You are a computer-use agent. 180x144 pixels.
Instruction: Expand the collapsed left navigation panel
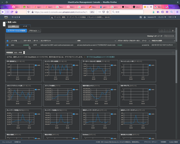tap(4, 24)
